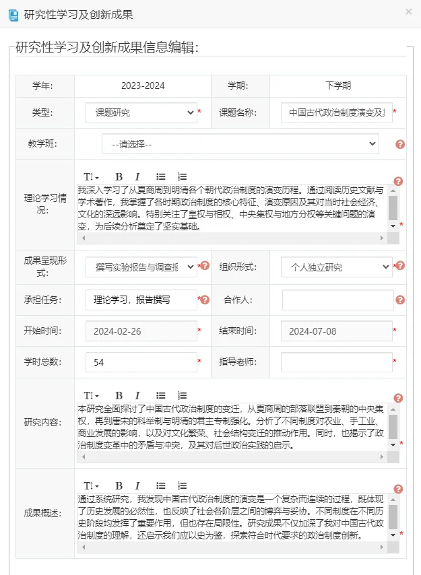
Task: Click the empty 合作人 input field
Action: point(337,300)
